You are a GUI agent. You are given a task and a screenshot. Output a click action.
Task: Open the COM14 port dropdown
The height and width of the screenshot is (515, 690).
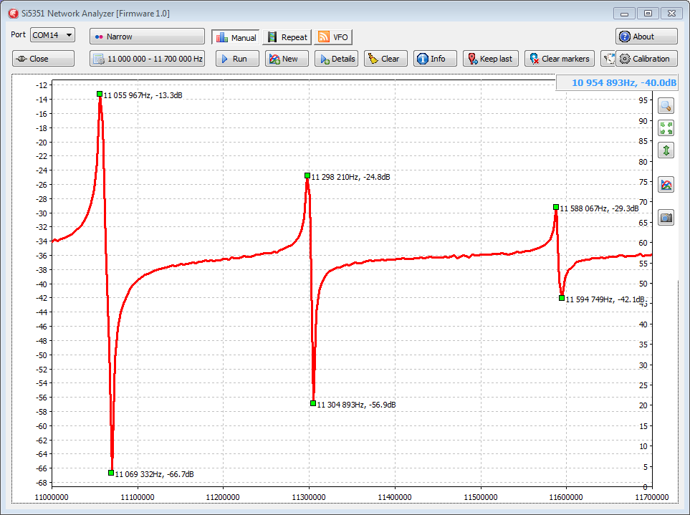52,35
